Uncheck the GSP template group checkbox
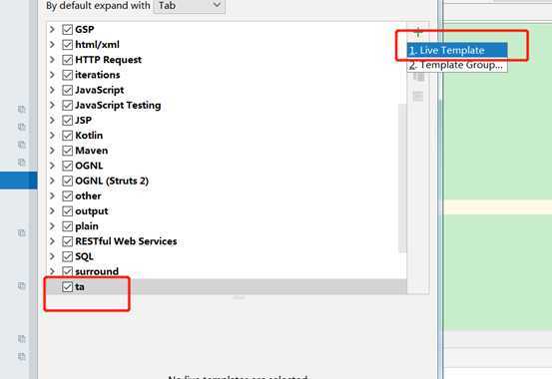Screen dimensions: 552x379 click(x=67, y=29)
